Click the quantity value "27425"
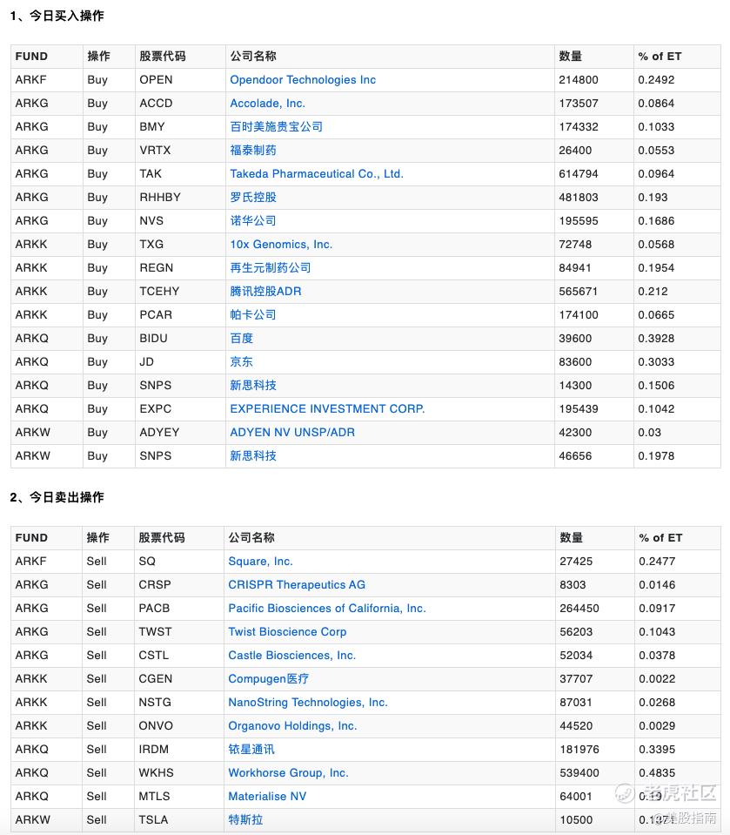 click(x=576, y=562)
